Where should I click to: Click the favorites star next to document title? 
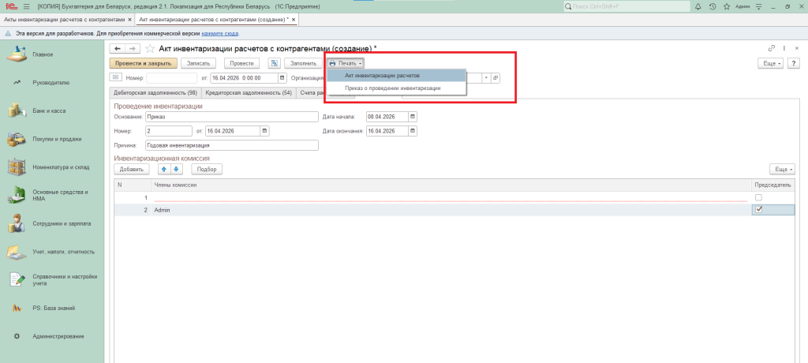pos(150,49)
